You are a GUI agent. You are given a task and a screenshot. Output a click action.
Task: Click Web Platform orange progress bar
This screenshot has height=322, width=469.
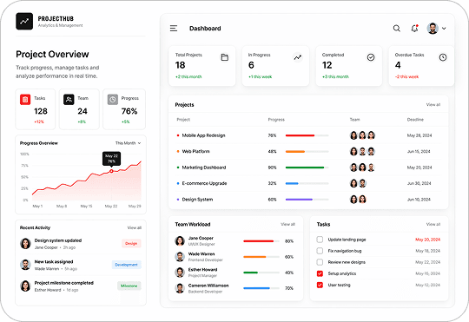point(307,152)
